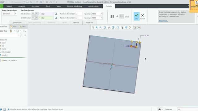The height and width of the screenshot is (111, 198).
Task: Select FRONT plane in Model Tree
Action: (3, 49)
